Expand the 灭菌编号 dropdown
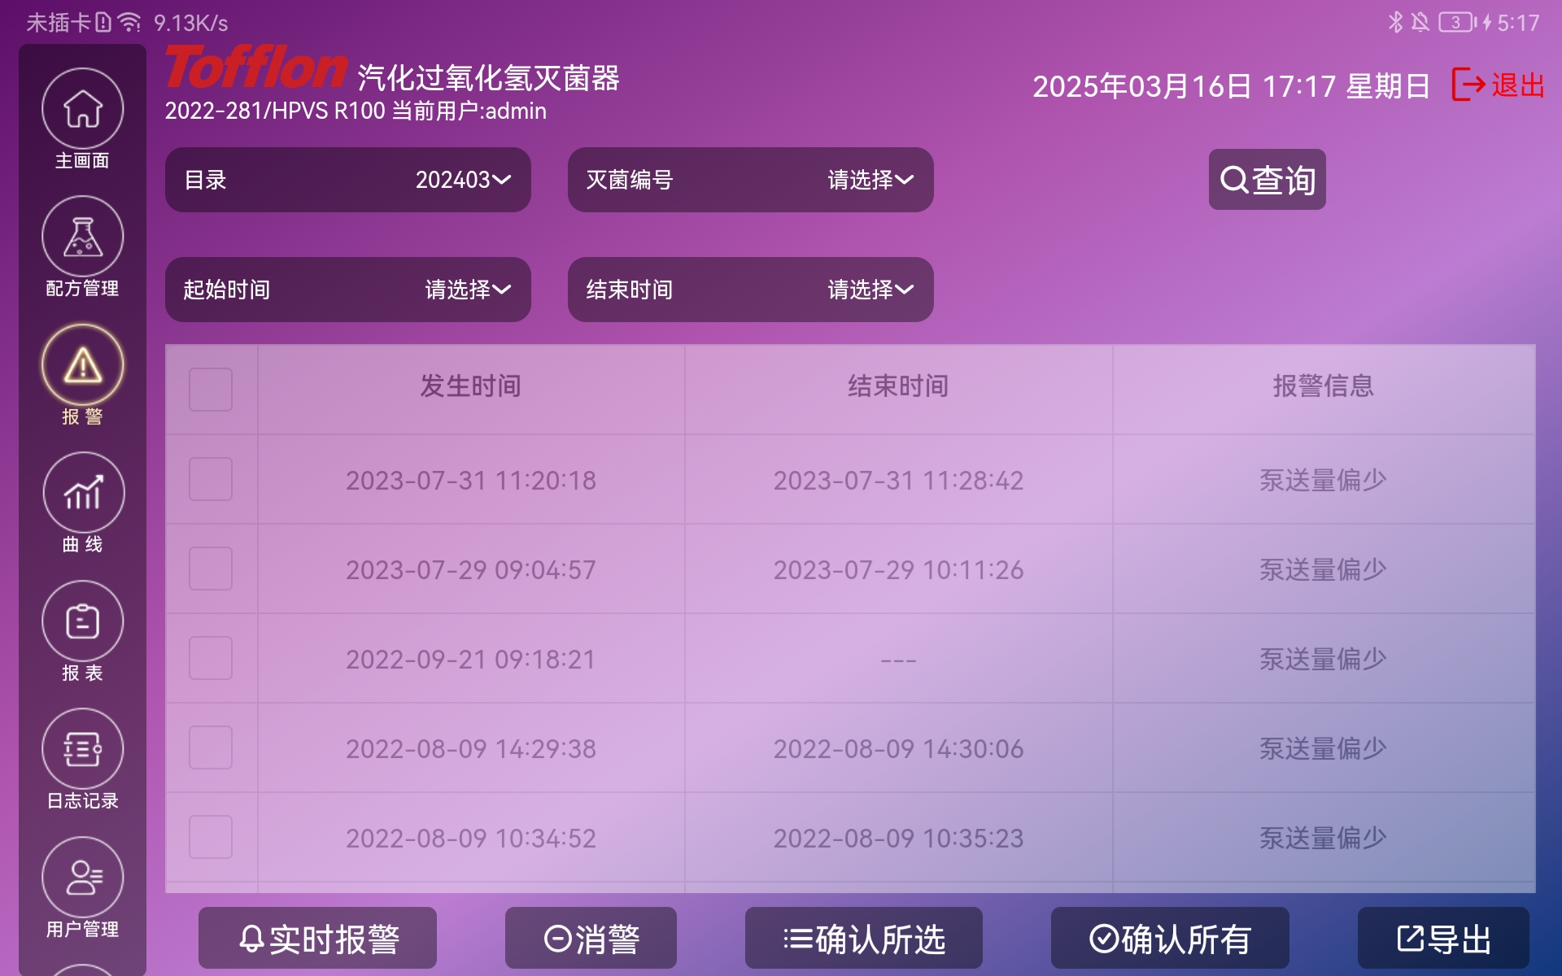This screenshot has width=1562, height=976. [x=751, y=180]
